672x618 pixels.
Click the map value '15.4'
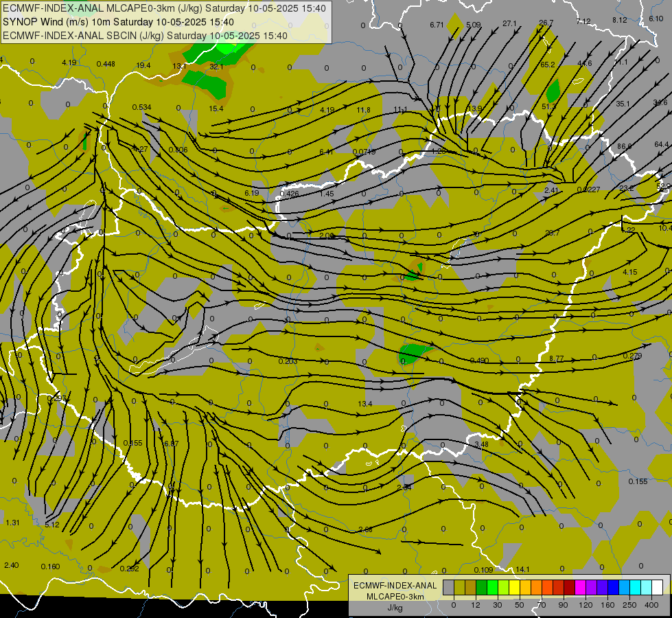tap(216, 108)
